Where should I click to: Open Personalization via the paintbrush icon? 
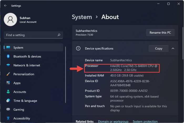[8, 74]
